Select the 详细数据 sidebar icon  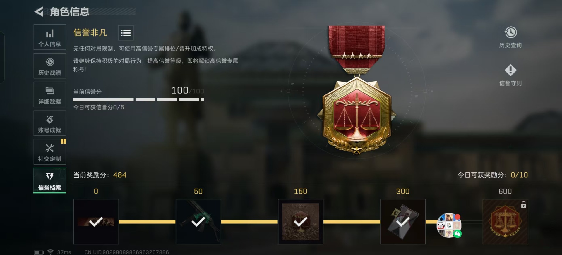(50, 94)
